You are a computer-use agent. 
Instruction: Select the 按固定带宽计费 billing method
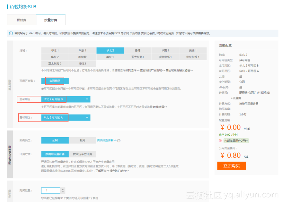(84, 154)
